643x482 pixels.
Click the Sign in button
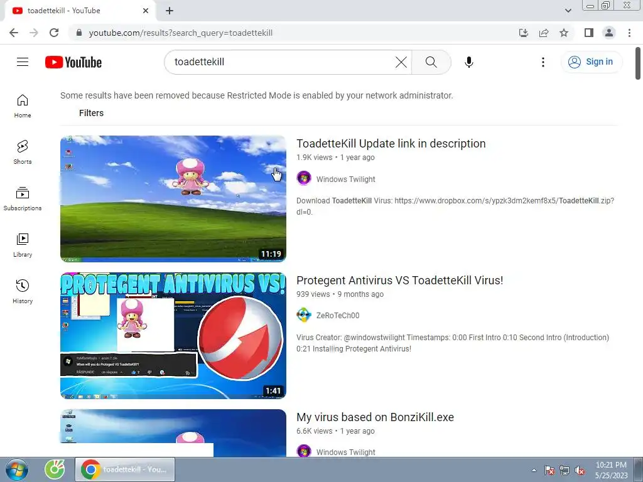pos(591,62)
